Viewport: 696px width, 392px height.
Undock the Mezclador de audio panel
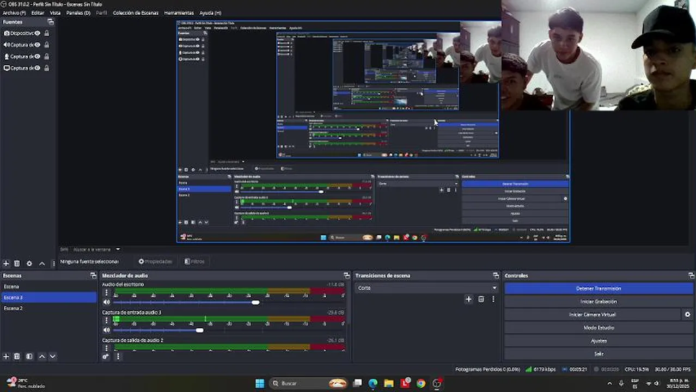click(346, 275)
